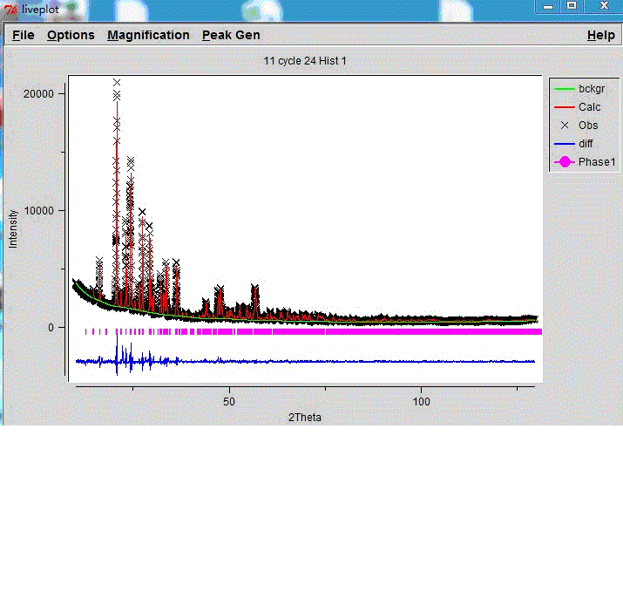Click the 50 tick label on x-axis
The width and height of the screenshot is (623, 599).
point(229,402)
